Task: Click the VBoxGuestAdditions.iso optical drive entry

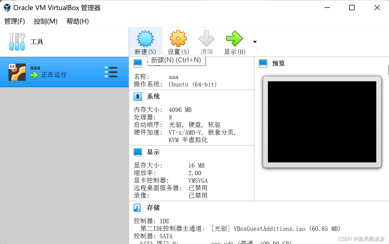Action: [276, 229]
